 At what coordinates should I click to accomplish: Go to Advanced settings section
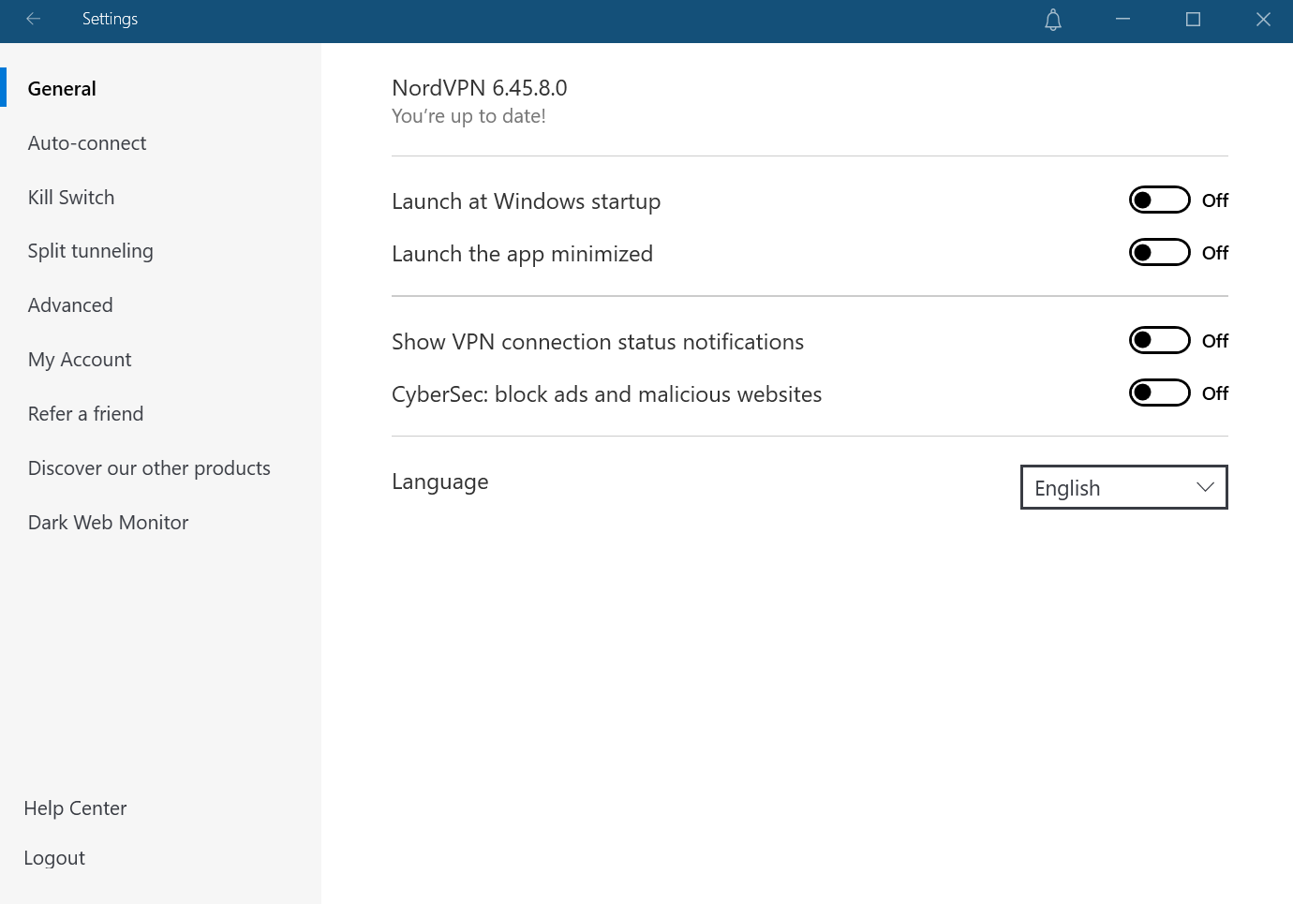70,305
